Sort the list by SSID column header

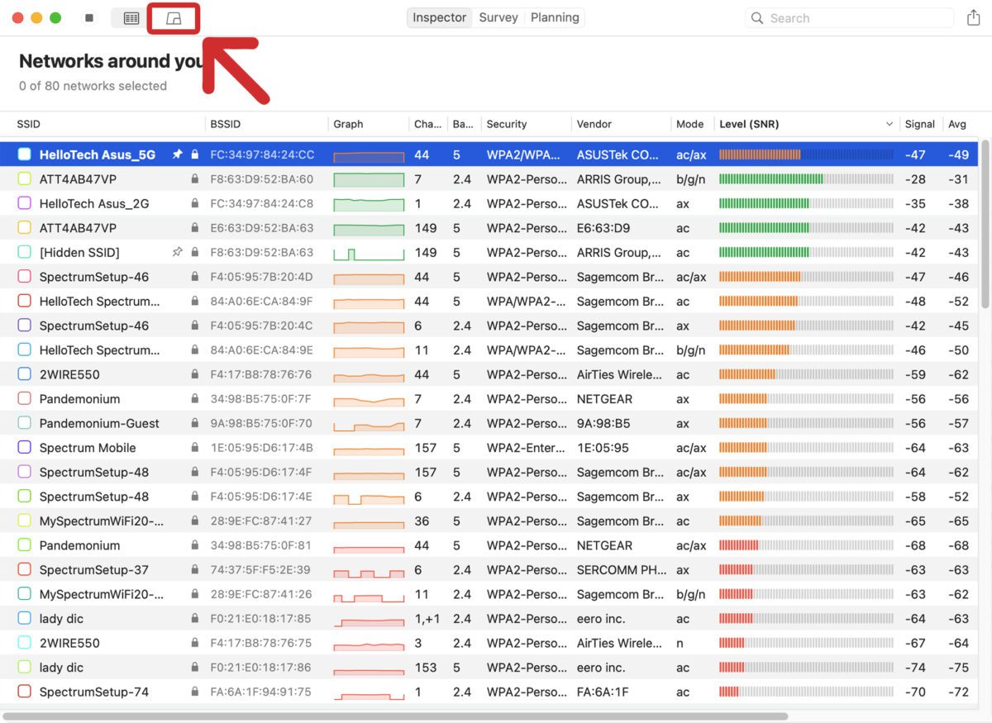coord(29,125)
